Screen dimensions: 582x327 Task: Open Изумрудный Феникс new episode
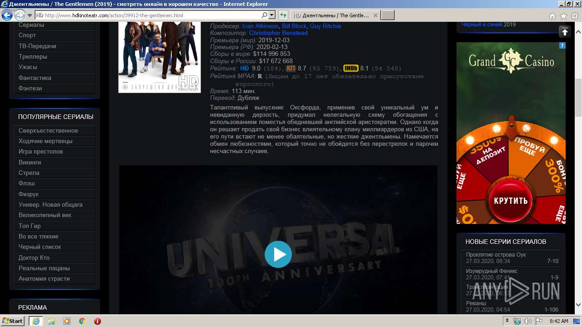click(x=511, y=274)
